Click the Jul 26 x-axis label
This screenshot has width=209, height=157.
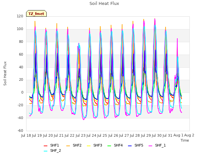tap(113, 135)
